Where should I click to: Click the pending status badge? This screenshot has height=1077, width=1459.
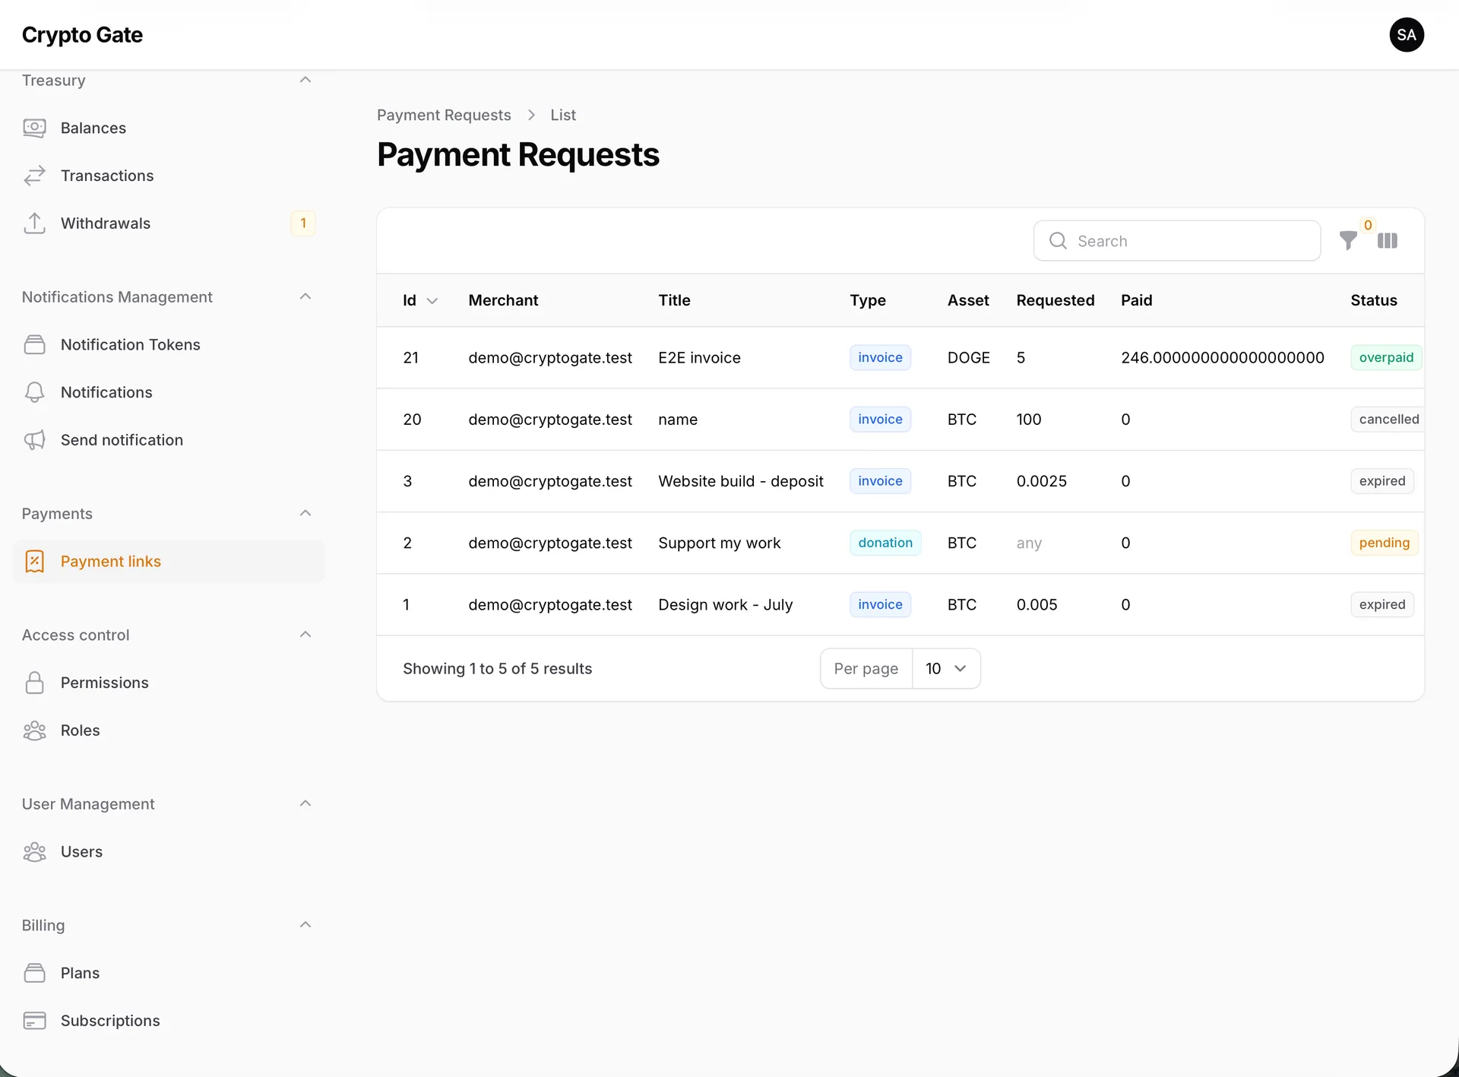click(x=1384, y=543)
